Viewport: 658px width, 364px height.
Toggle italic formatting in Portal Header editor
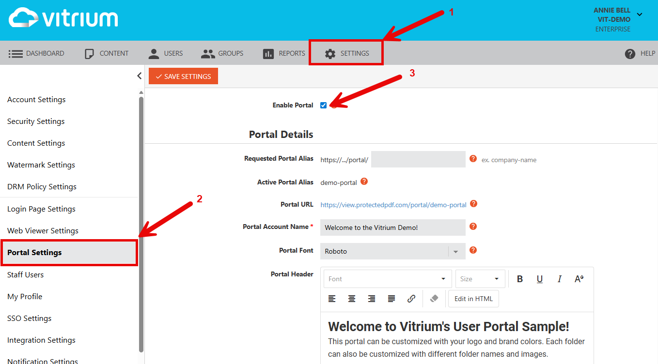tap(560, 279)
